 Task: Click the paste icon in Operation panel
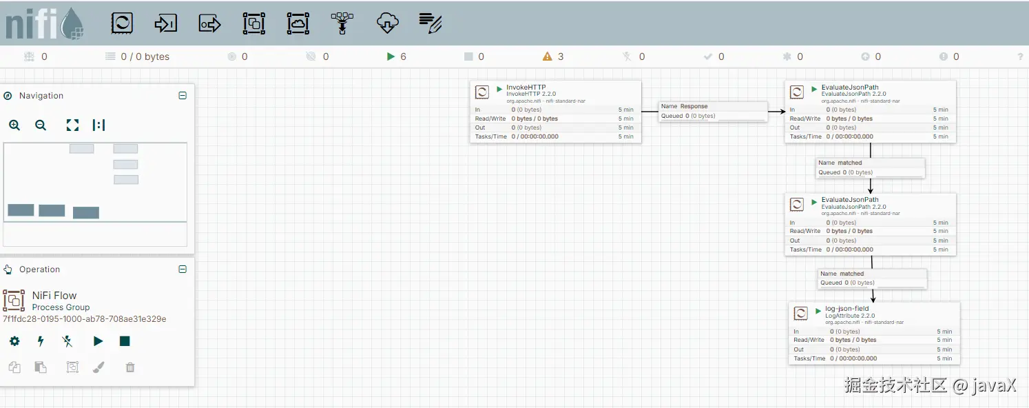[x=41, y=367]
